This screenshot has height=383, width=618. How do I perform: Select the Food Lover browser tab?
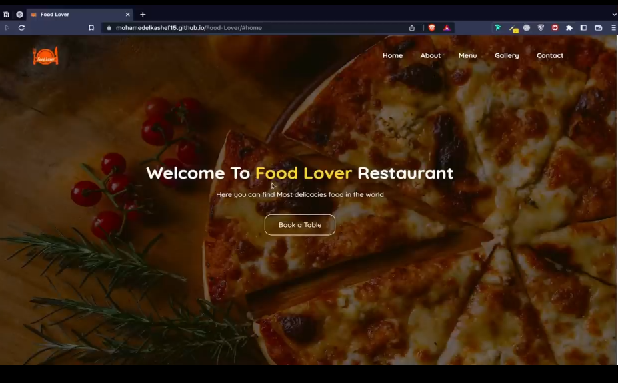[x=80, y=15]
